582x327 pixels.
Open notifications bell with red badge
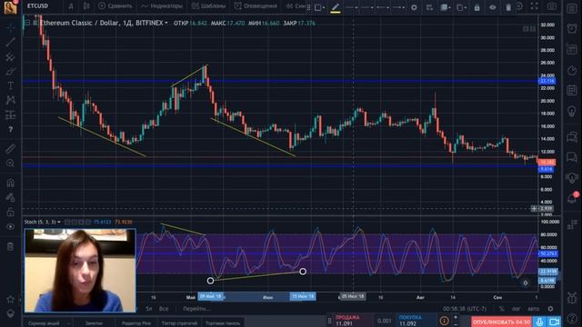[x=572, y=198]
